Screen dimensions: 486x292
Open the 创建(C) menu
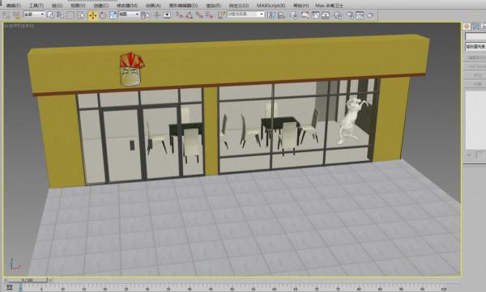pyautogui.click(x=101, y=6)
